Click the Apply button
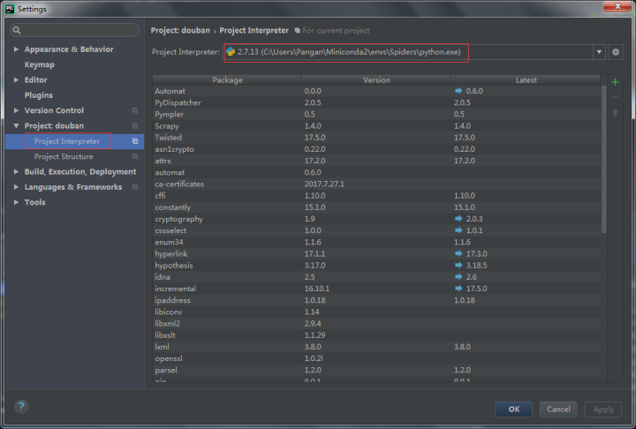The image size is (636, 429). click(x=603, y=409)
